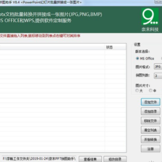Screen dimensions: 162x162
Task: Click the 注册 button
Action: coord(150,148)
